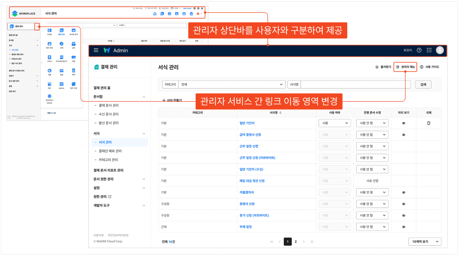
Task: Open the 근무 일정 신청 form link
Action: (249, 146)
